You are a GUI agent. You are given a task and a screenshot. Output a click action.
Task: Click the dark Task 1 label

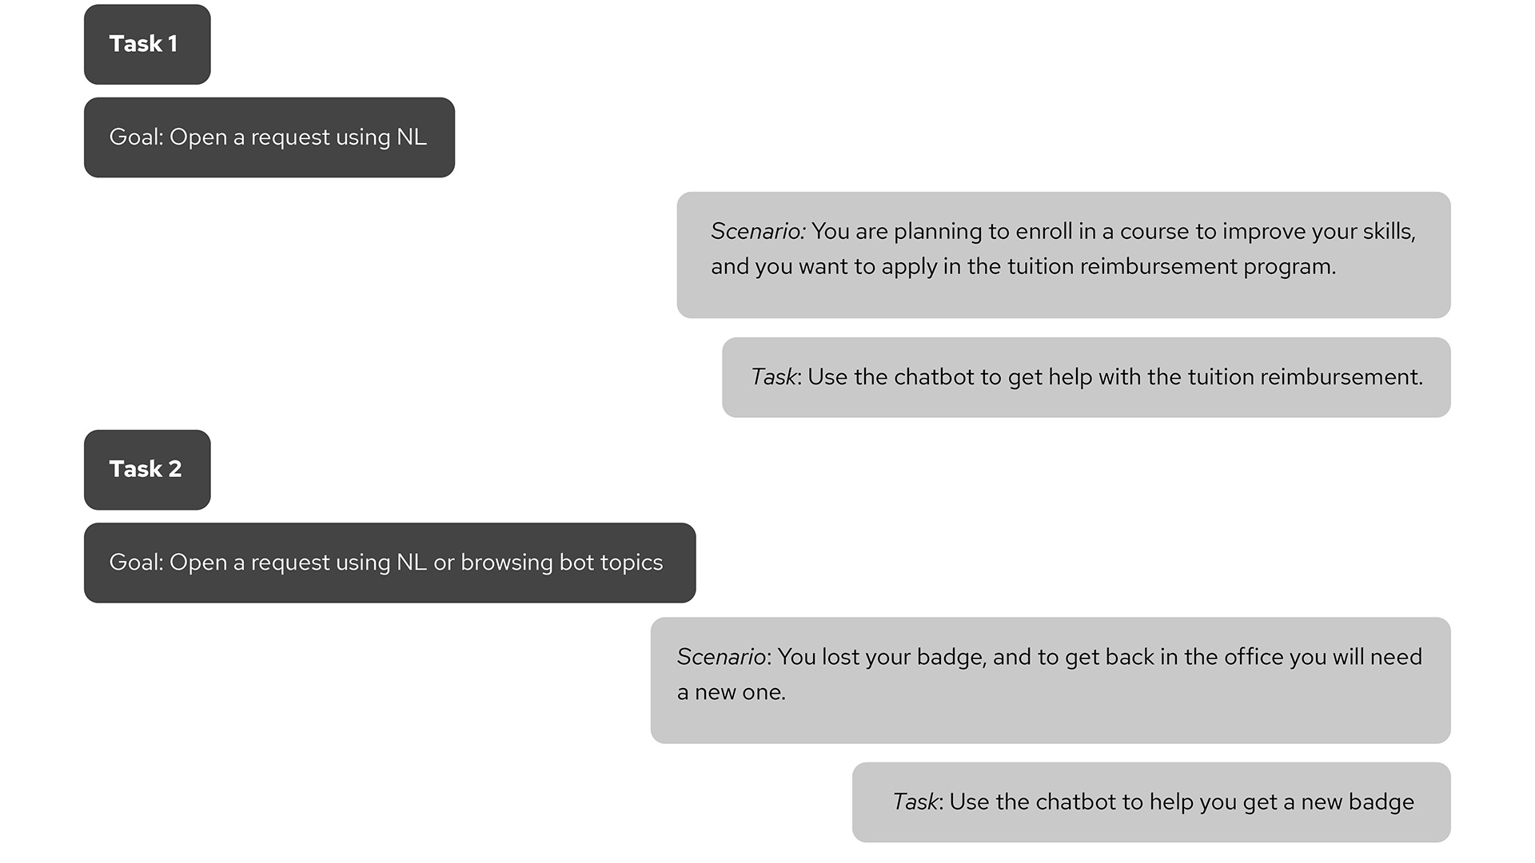tap(147, 44)
